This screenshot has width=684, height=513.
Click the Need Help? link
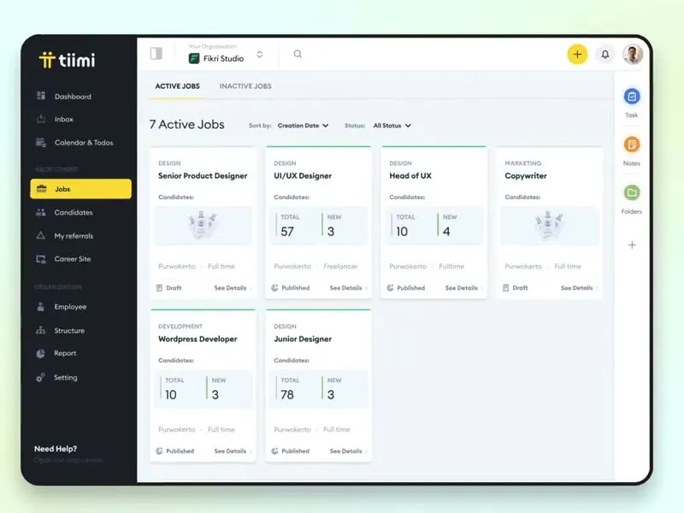pyautogui.click(x=56, y=449)
